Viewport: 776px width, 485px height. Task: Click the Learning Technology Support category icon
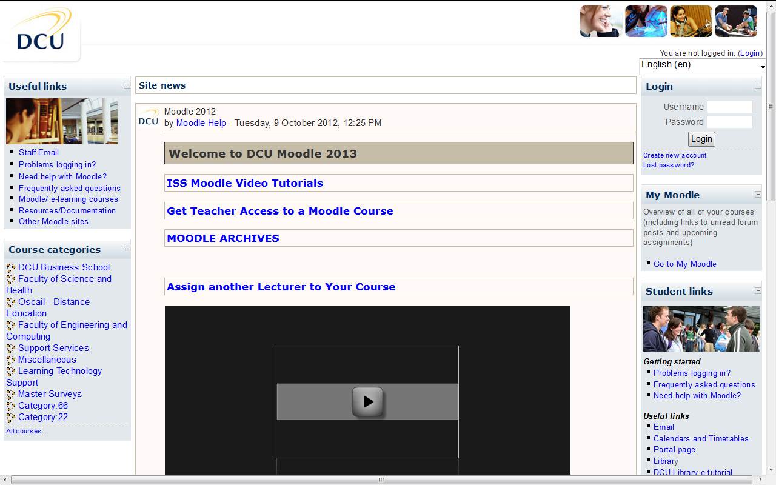[x=11, y=371]
